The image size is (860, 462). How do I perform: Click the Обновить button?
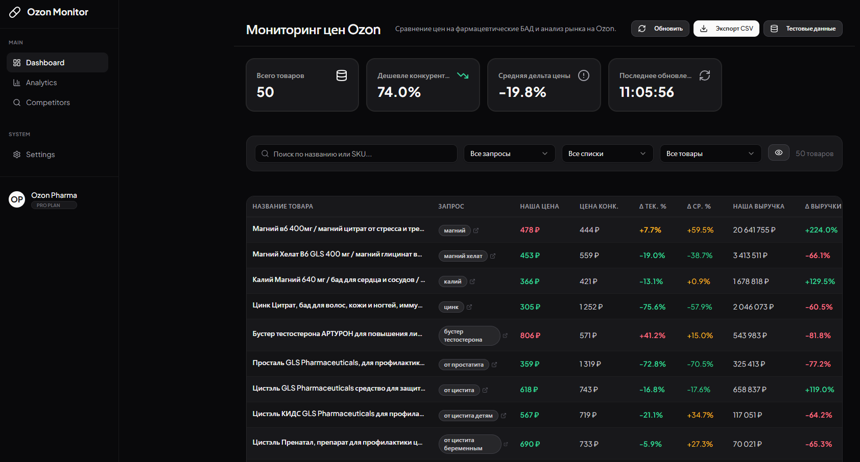(x=660, y=29)
